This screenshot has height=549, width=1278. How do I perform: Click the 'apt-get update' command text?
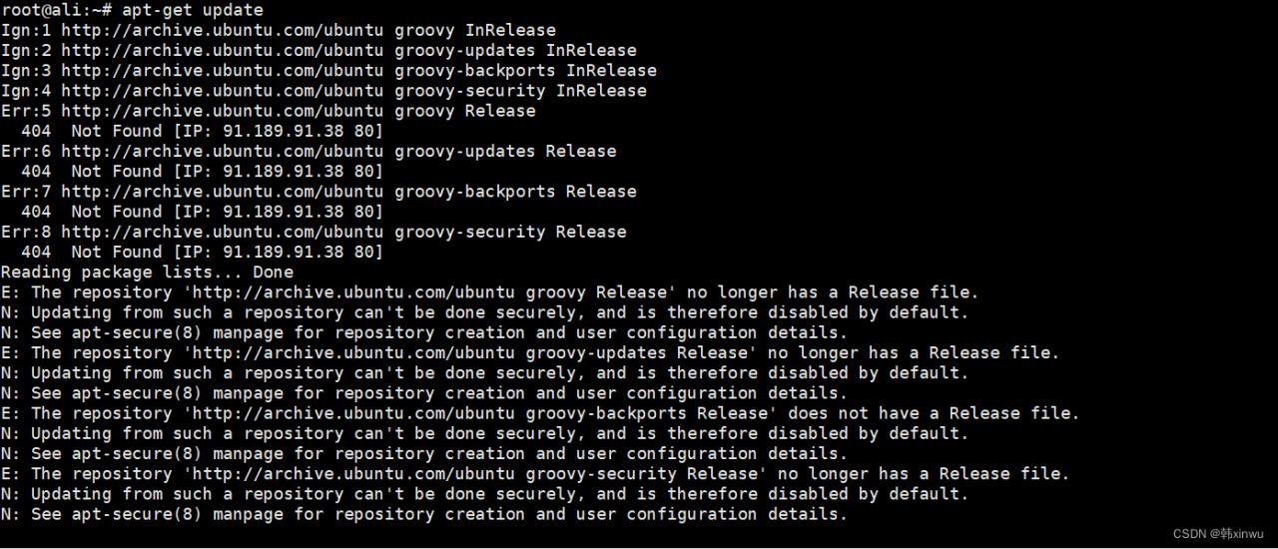coord(193,10)
